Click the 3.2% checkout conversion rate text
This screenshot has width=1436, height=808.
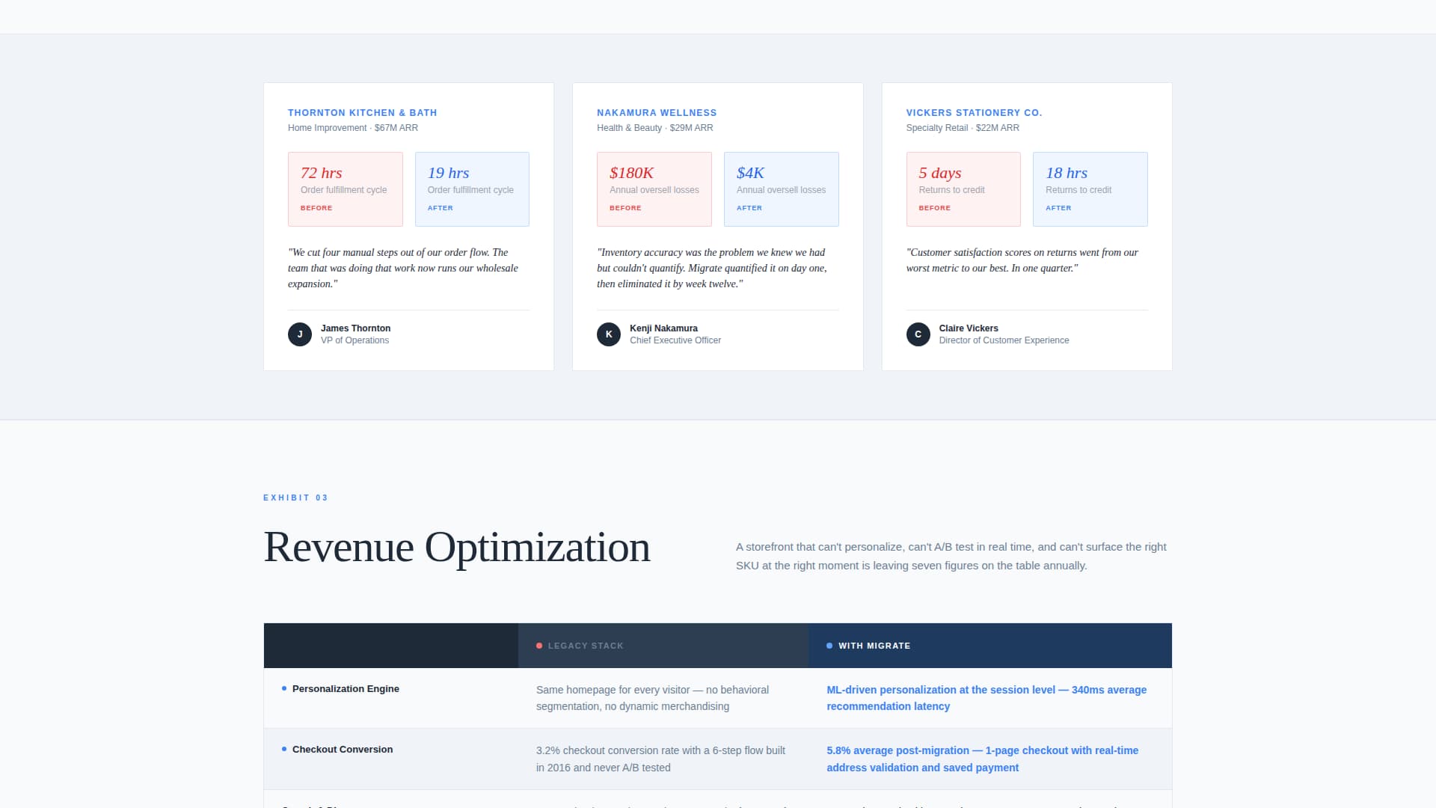point(660,759)
